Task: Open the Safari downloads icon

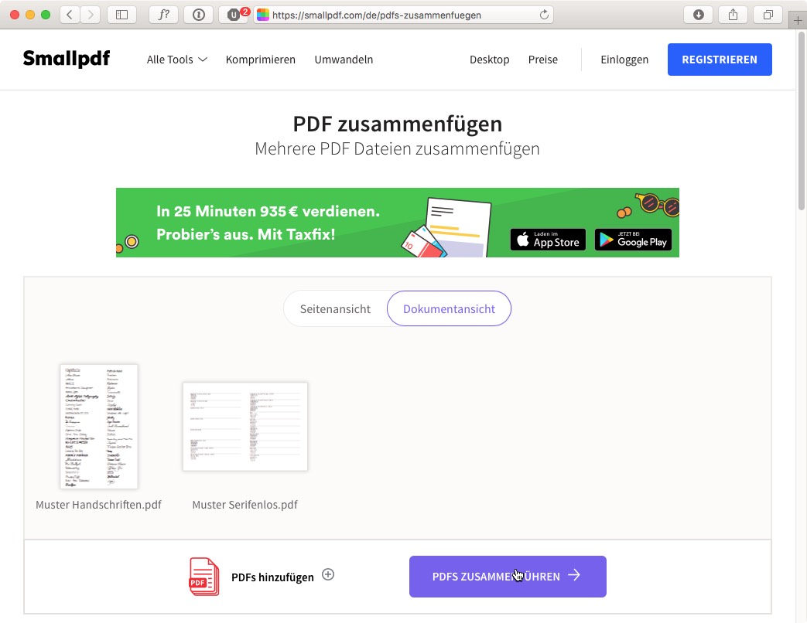Action: pos(699,15)
